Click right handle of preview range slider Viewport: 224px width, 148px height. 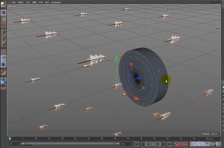point(118,144)
